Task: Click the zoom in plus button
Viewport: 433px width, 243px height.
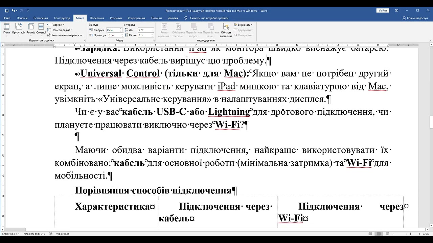Action: (419, 234)
